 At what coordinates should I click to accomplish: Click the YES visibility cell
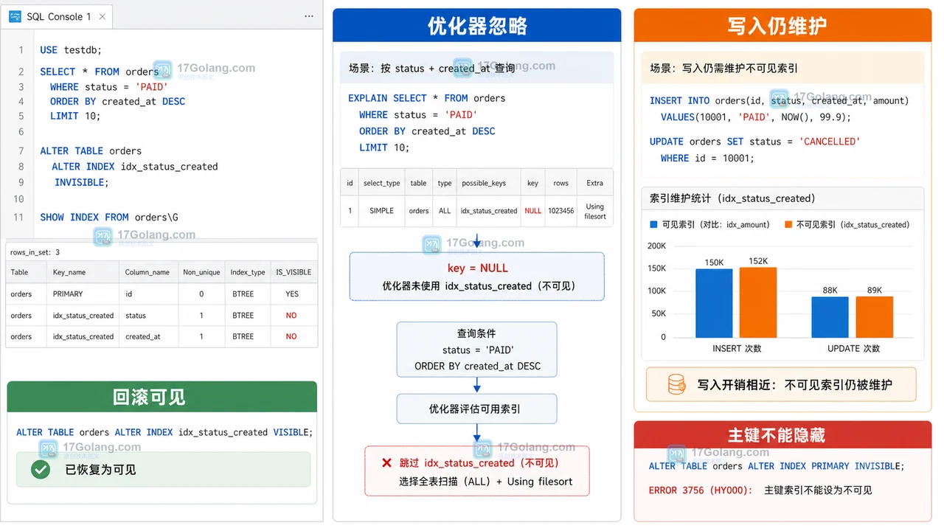[292, 294]
